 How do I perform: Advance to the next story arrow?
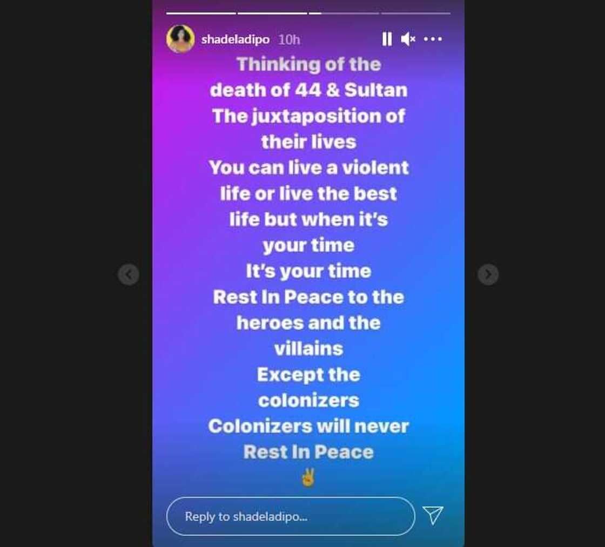488,275
